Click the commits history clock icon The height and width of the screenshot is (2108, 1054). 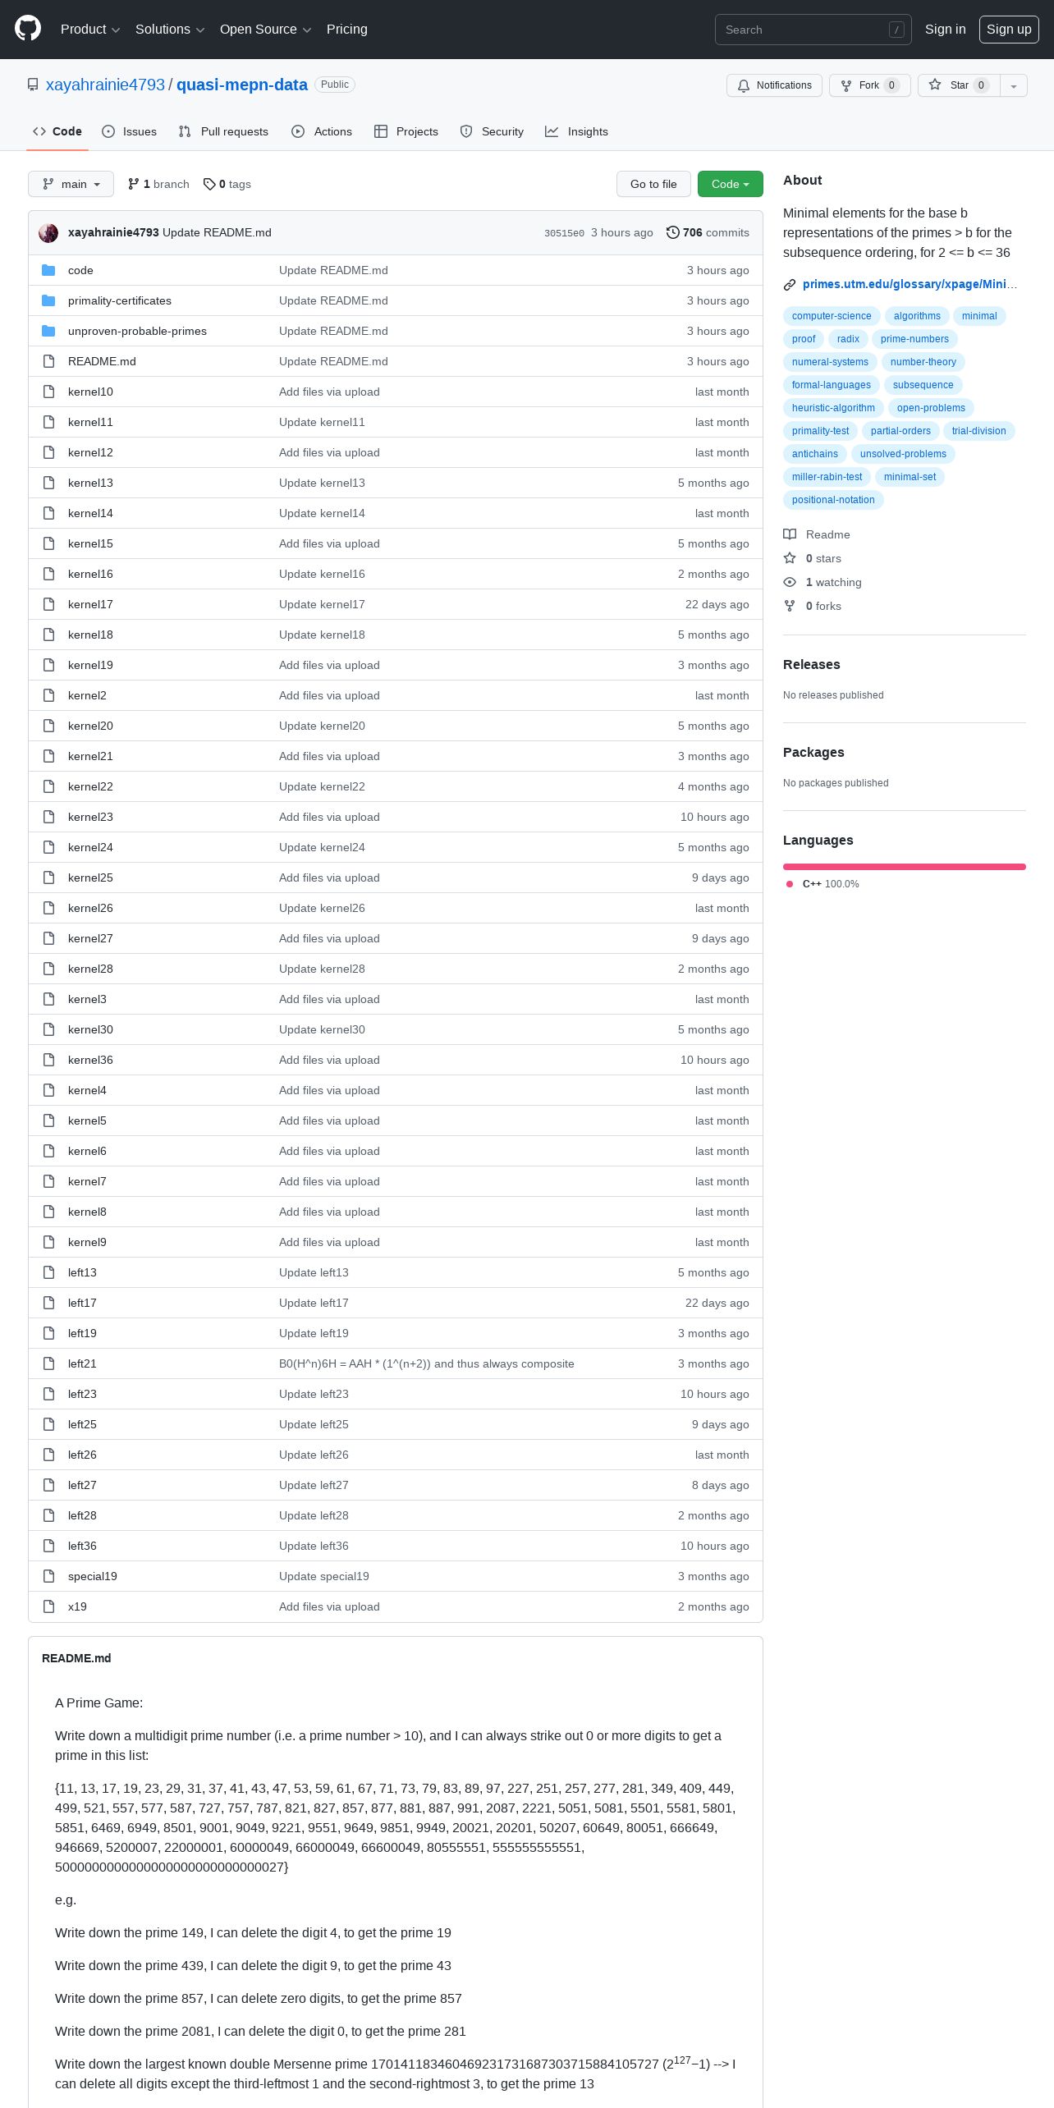point(672,232)
